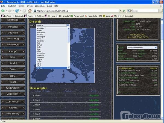Screen dimensions: 164x123
Task: Go to the Firefox home page icon
Action: click(30, 11)
